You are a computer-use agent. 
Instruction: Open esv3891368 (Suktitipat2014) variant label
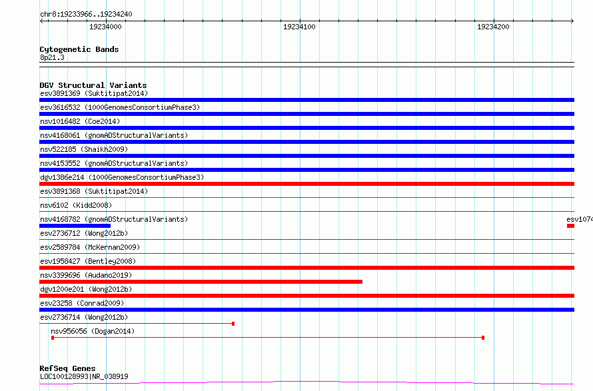[94, 191]
